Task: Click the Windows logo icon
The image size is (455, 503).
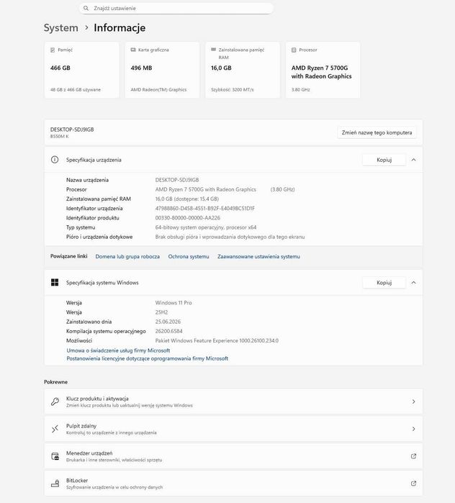Action: pyautogui.click(x=55, y=283)
